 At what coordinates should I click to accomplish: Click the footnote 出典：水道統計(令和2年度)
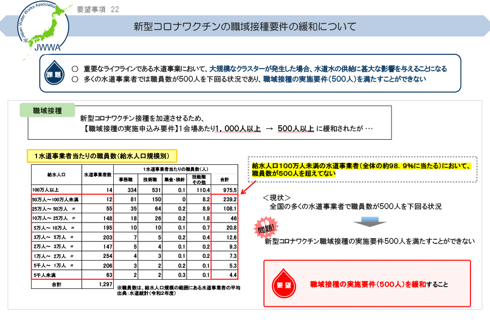pos(146,293)
